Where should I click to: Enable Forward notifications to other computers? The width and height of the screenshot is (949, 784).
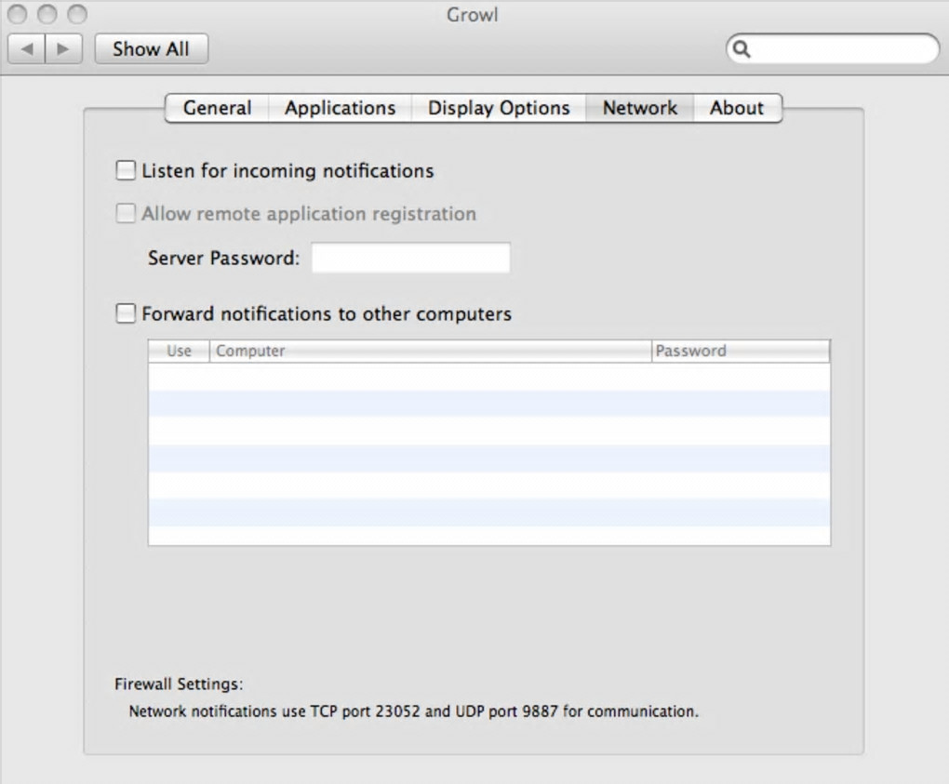pos(126,313)
